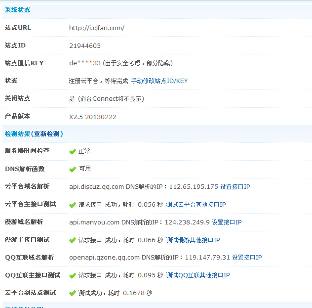Click green check icon for 服务器时间检查
Image resolution: width=312 pixels, height=308 pixels.
(73, 152)
